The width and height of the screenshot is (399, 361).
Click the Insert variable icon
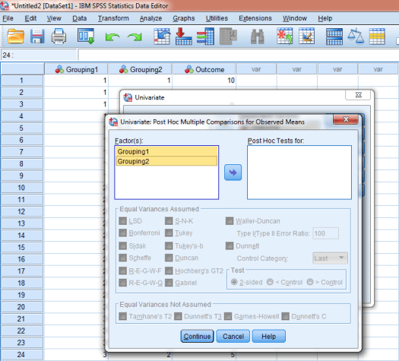(x=306, y=36)
